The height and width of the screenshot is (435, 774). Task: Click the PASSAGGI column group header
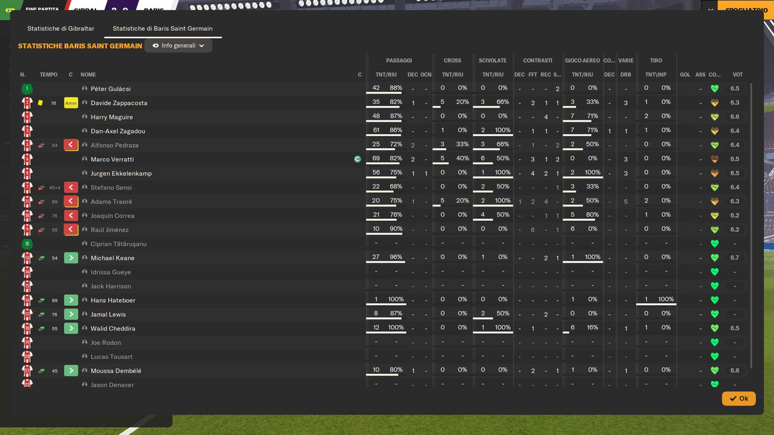[x=399, y=60]
